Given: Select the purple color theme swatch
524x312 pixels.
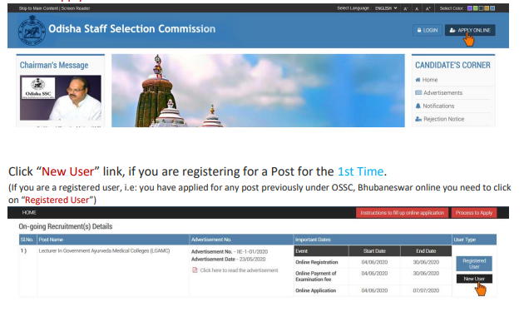Looking at the screenshot, I should [470, 8].
